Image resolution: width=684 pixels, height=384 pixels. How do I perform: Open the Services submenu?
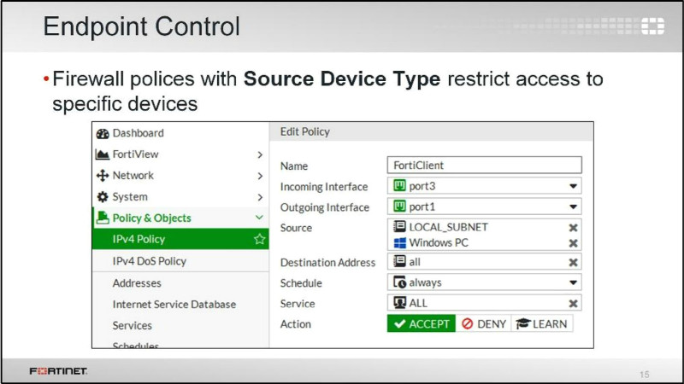(180, 325)
